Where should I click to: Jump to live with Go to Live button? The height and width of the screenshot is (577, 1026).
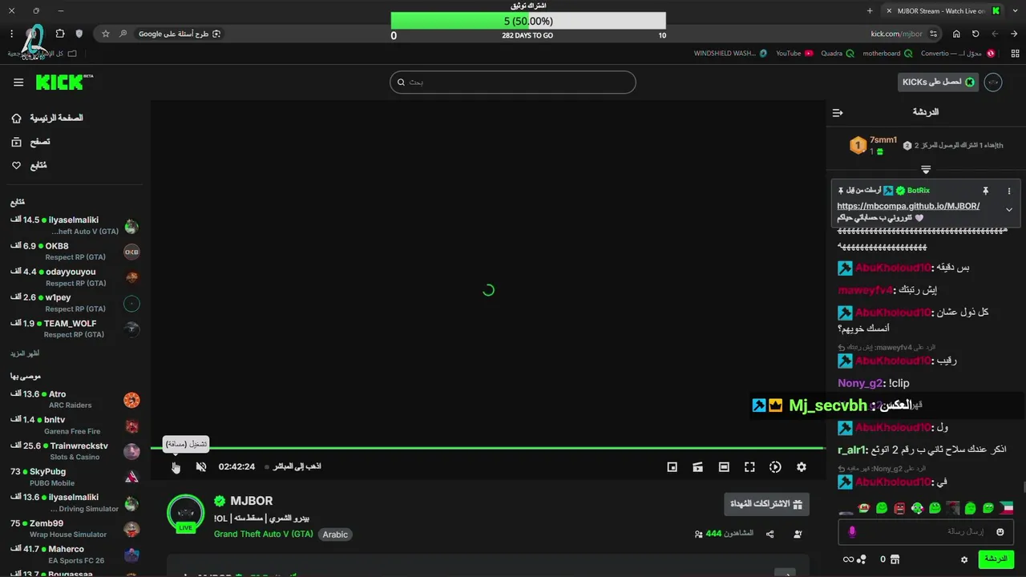point(293,466)
